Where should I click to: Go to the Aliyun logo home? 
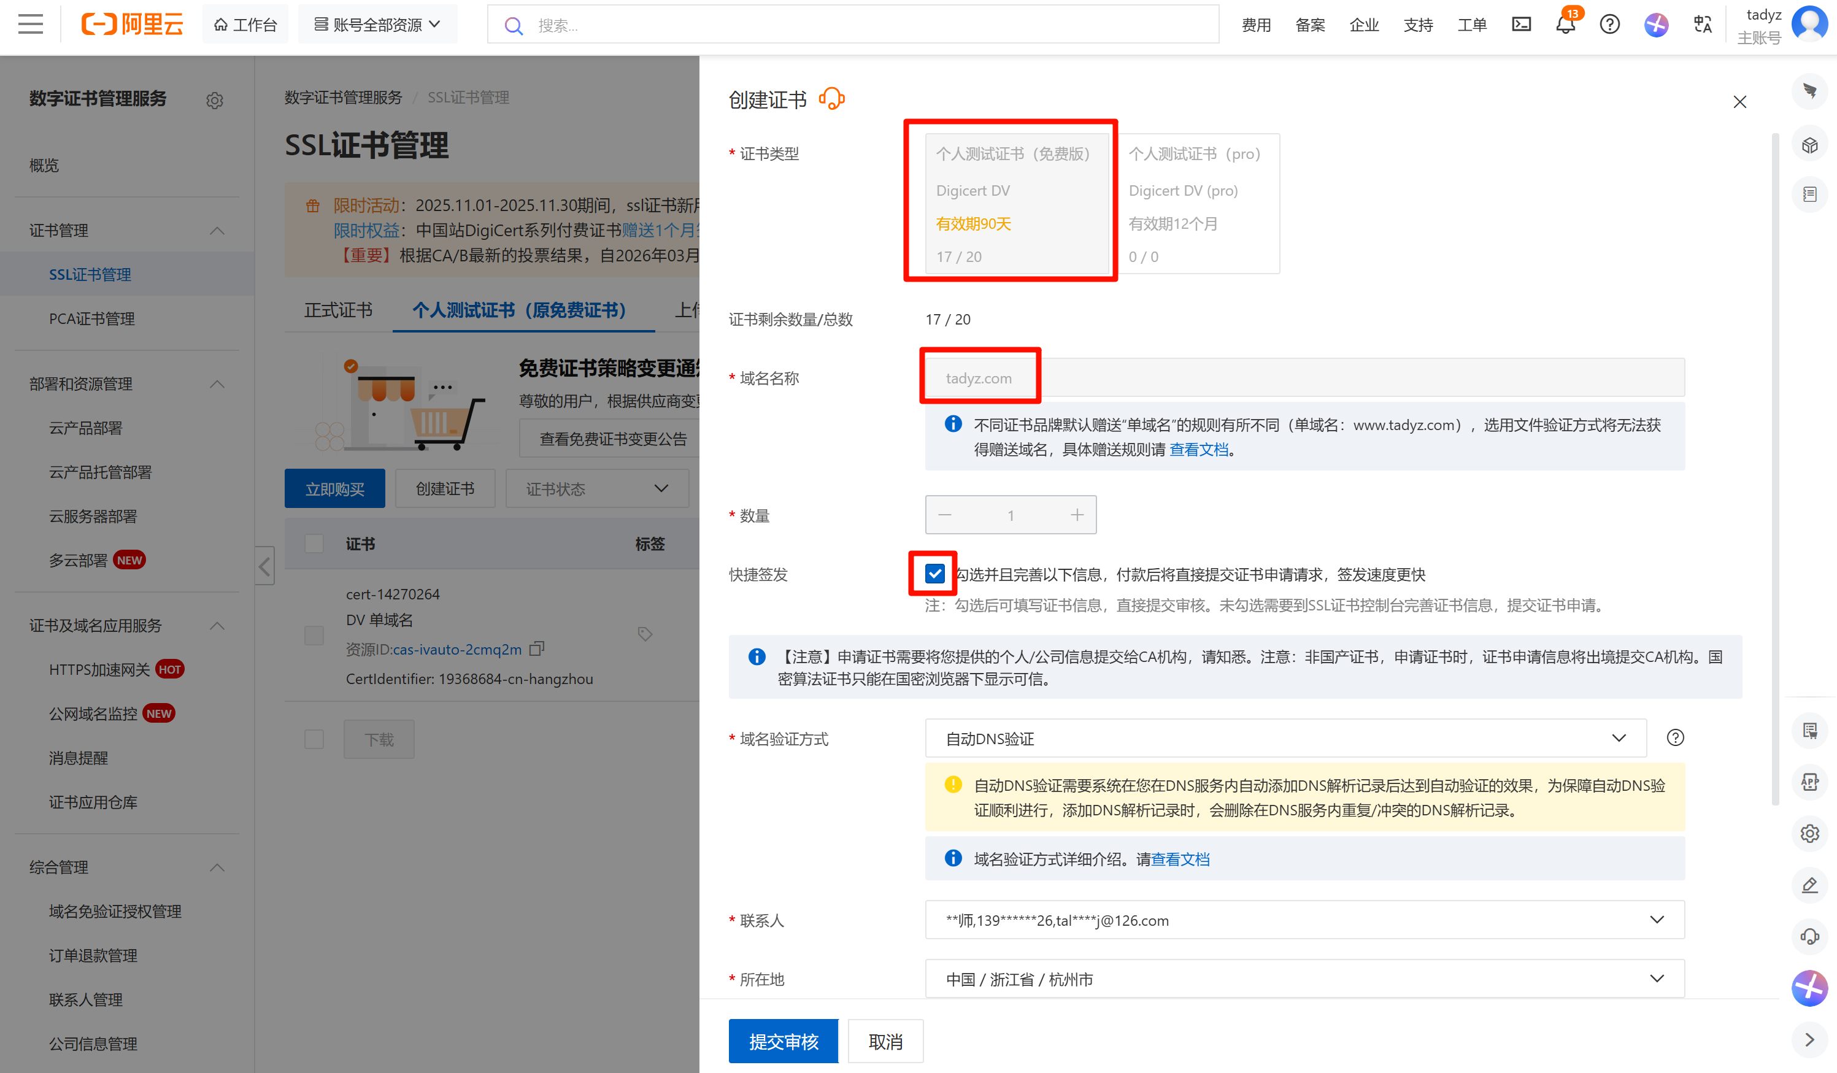tap(132, 24)
